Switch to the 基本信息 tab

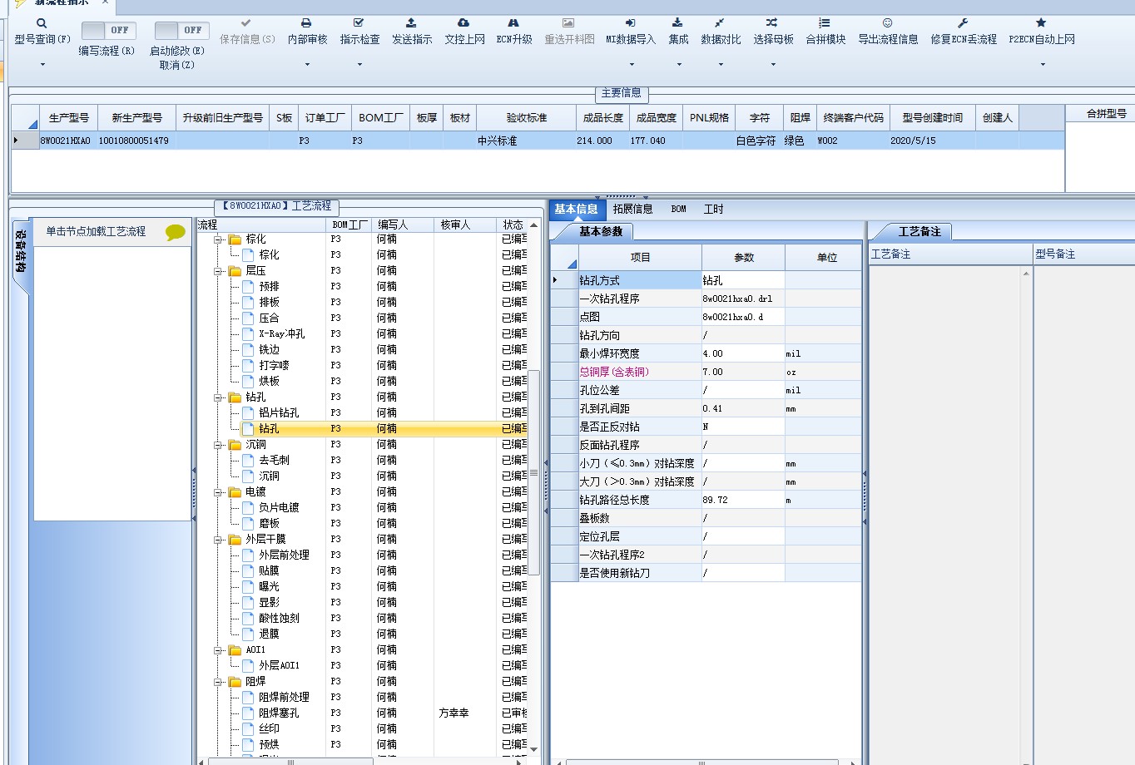tap(576, 210)
